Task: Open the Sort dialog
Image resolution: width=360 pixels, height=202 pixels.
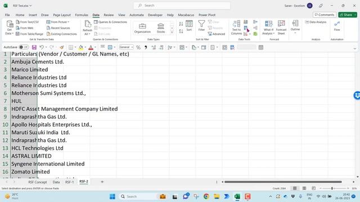Action: click(189, 26)
